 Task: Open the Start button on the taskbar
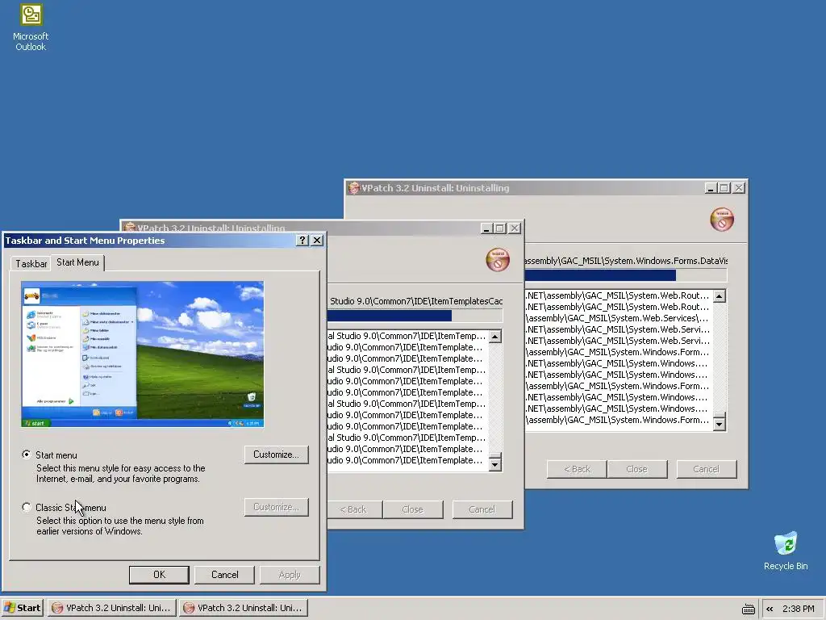[22, 608]
